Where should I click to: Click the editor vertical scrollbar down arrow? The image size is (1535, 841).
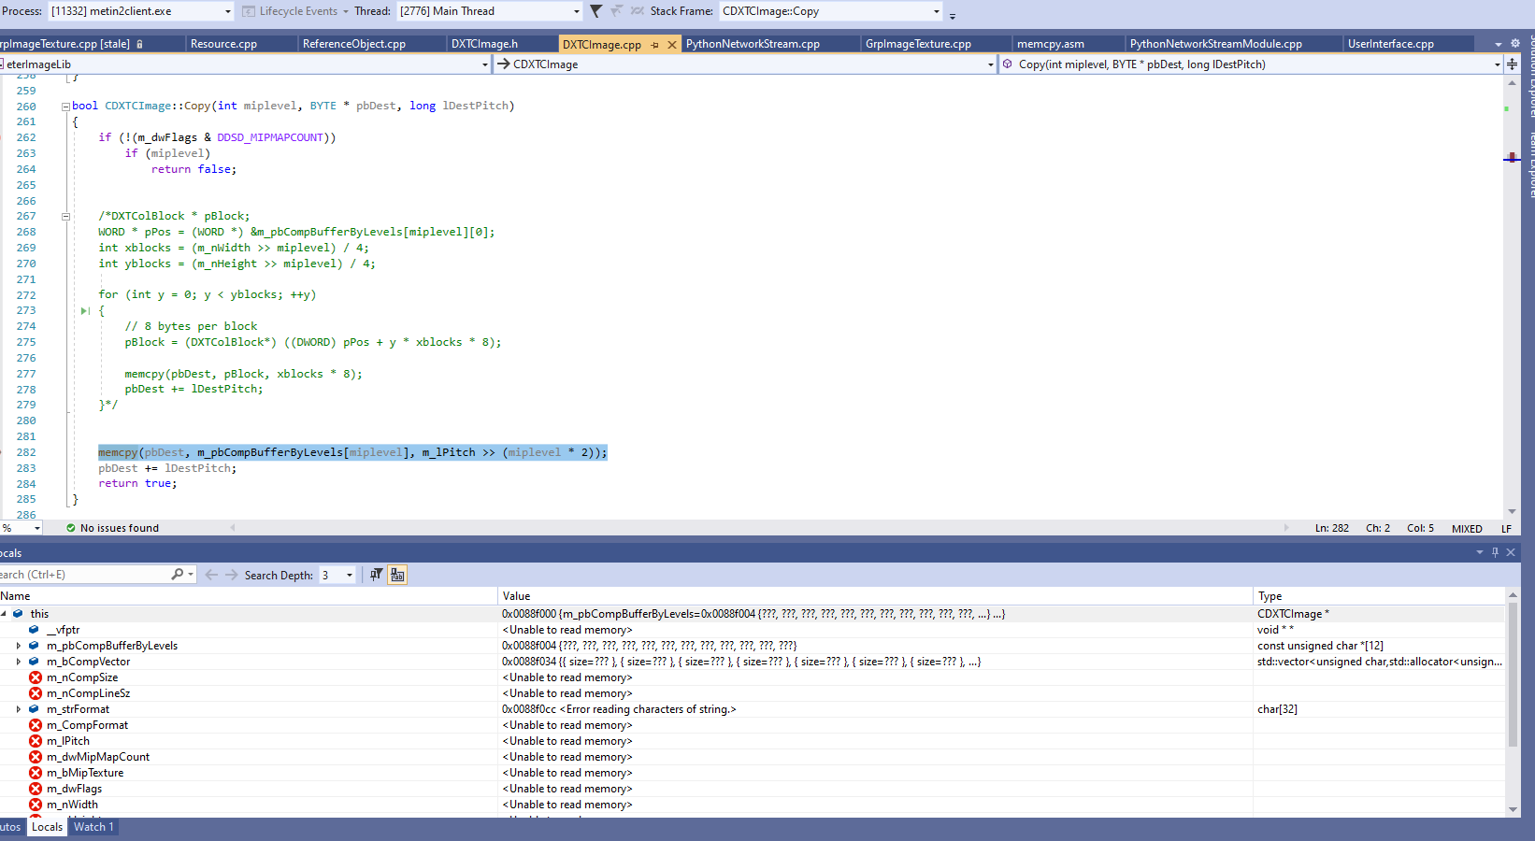(1512, 512)
